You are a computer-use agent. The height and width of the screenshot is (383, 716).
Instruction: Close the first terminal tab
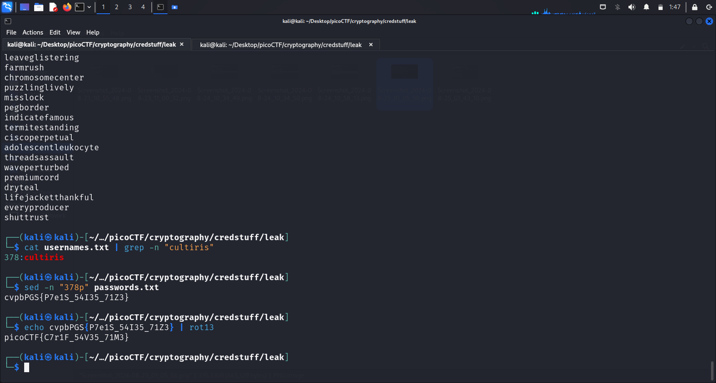[182, 45]
